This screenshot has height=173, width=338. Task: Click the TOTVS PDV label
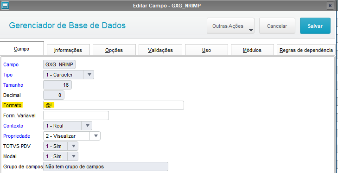17,146
